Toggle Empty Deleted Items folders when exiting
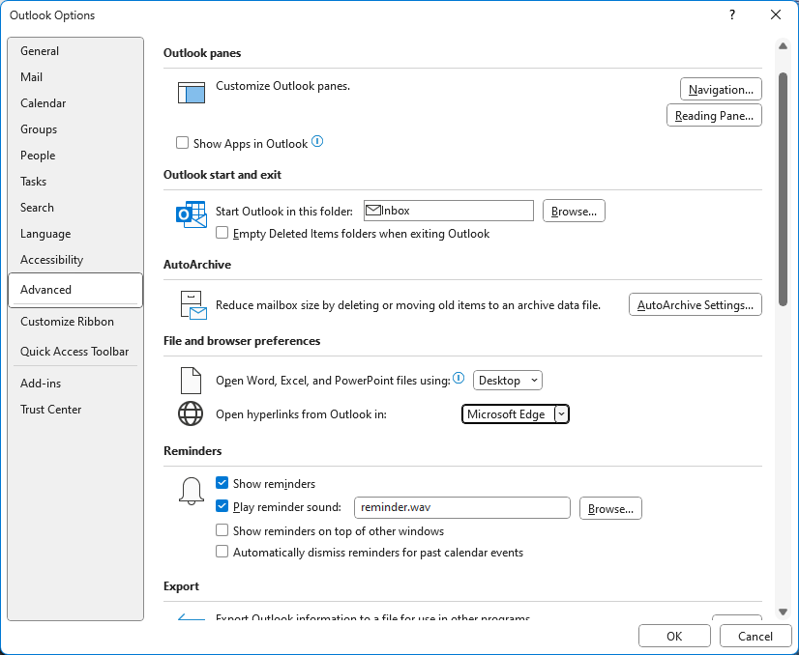The image size is (799, 655). tap(222, 233)
